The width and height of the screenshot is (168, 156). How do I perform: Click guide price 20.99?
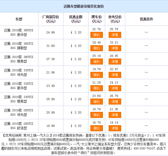pyautogui.click(x=50, y=112)
